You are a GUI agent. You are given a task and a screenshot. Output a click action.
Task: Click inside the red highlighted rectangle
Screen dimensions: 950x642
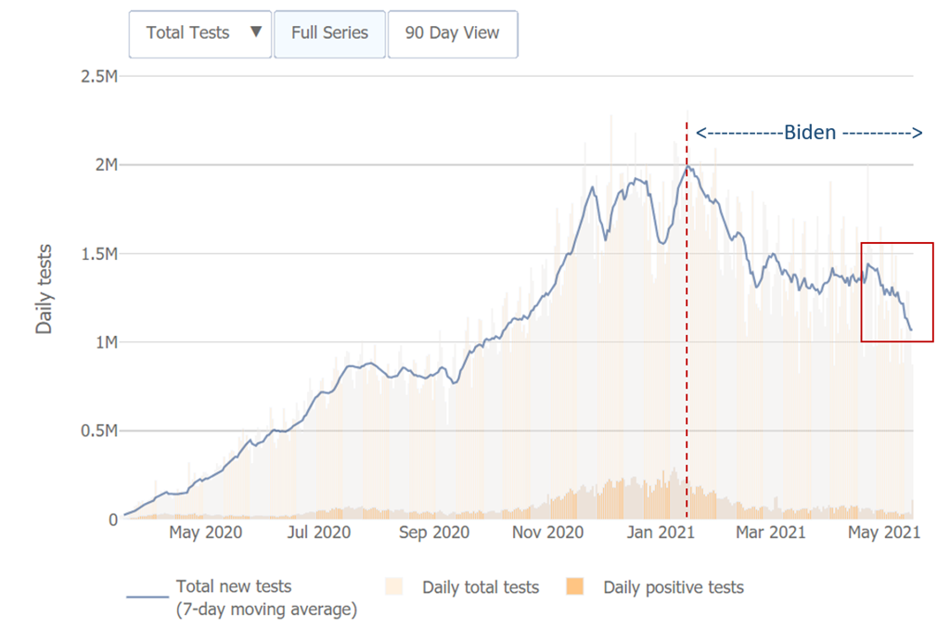[x=896, y=291]
